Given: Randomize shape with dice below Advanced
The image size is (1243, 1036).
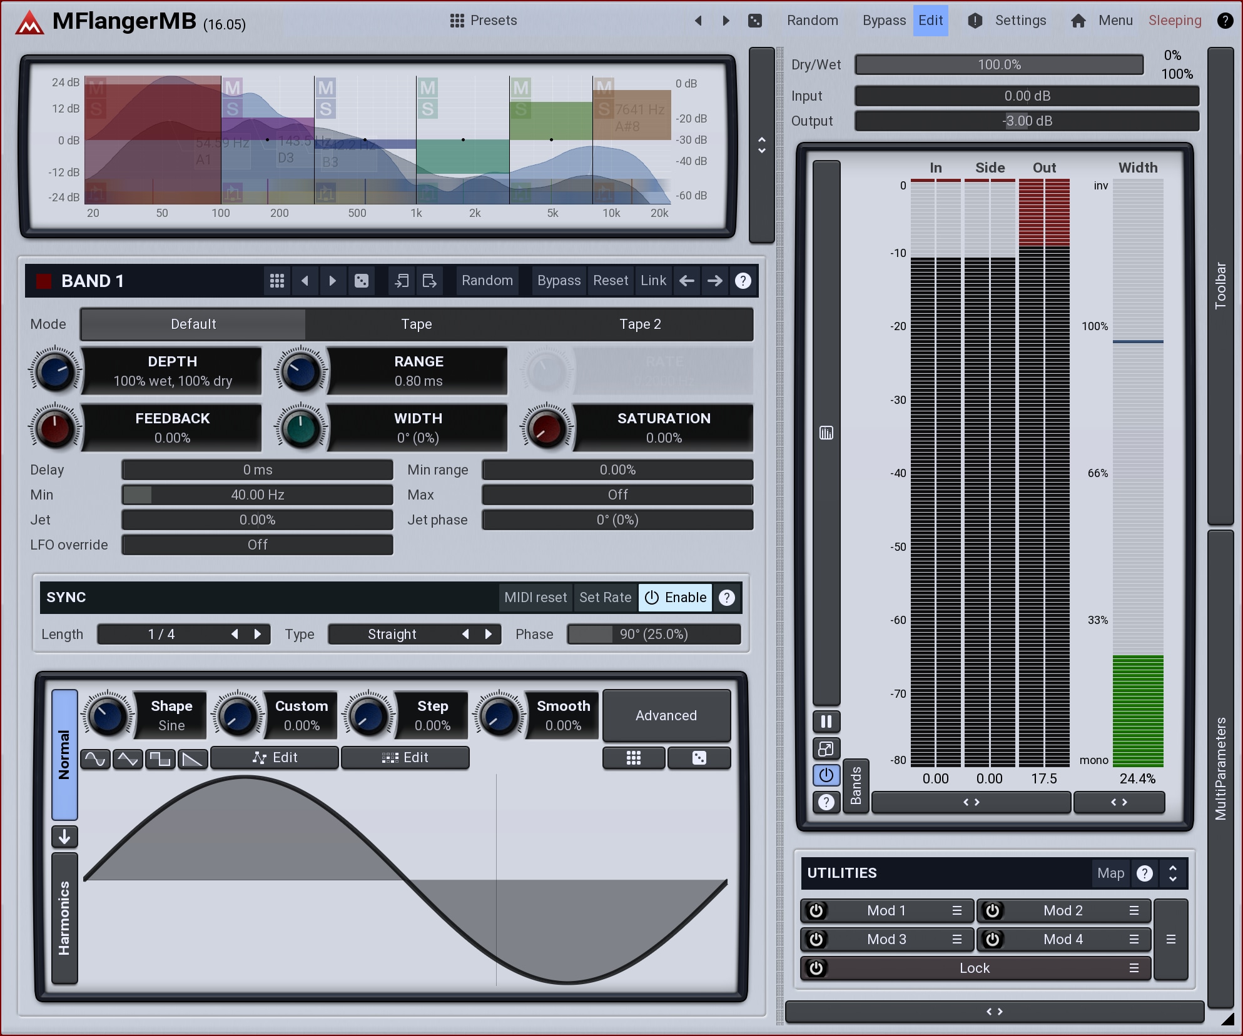Looking at the screenshot, I should (699, 758).
